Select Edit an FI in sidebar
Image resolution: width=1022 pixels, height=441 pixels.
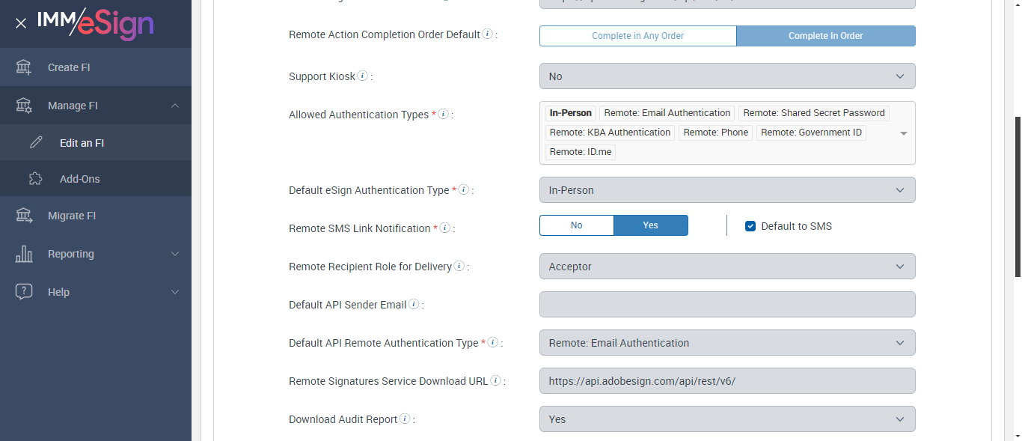82,143
